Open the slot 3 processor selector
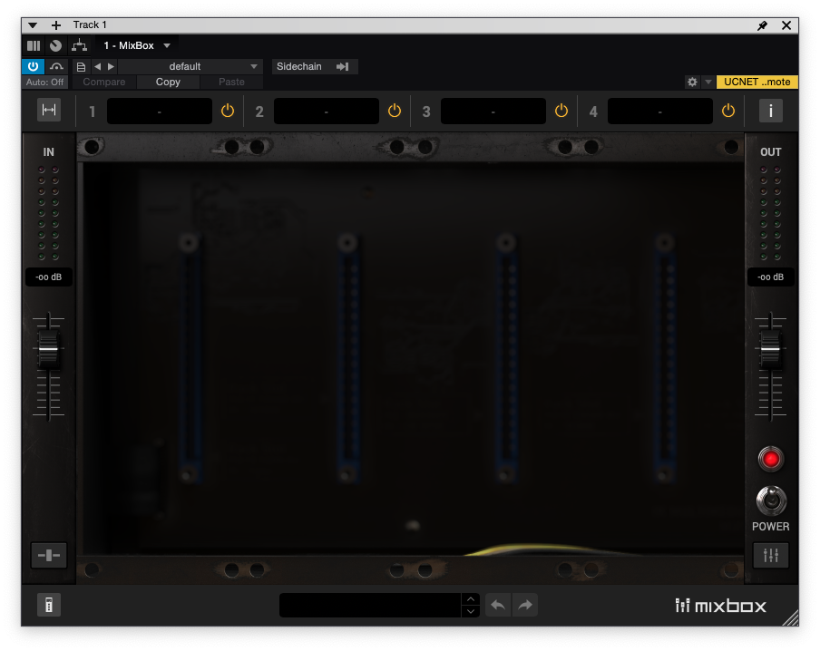 [493, 112]
